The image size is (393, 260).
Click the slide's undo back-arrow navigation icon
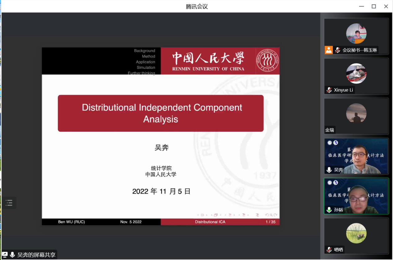pos(267,215)
